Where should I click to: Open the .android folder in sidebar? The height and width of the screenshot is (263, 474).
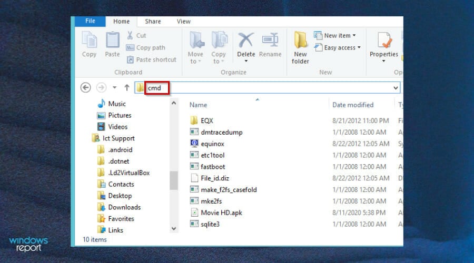tap(115, 150)
